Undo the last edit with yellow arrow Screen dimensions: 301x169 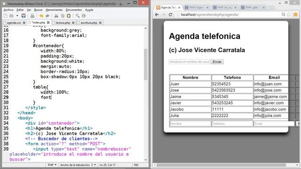point(41,16)
